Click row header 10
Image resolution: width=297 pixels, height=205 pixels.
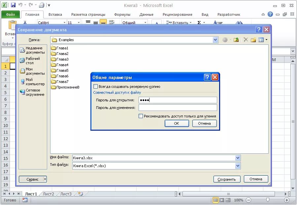[x=6, y=125]
